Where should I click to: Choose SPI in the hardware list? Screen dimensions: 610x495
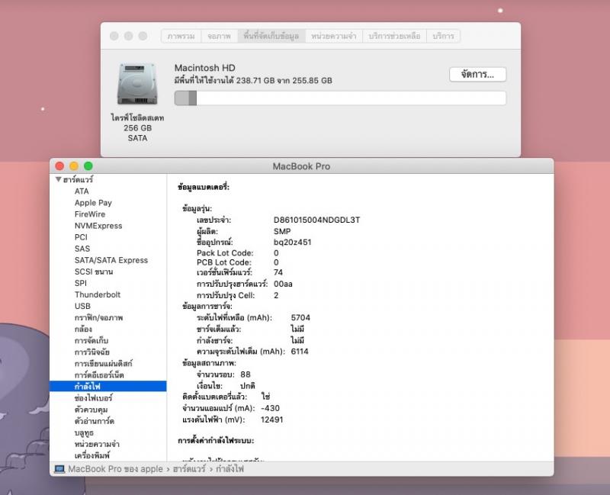point(81,283)
